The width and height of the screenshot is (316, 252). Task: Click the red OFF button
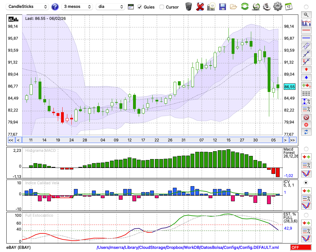[x=301, y=248]
